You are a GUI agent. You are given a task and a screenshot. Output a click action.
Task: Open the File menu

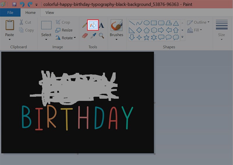(10, 13)
